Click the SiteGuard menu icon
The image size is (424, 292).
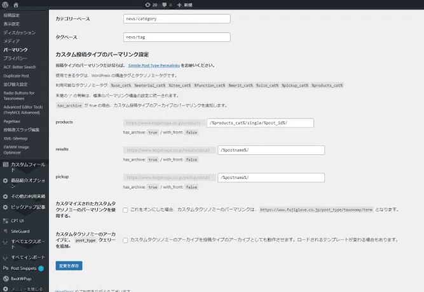pos(6,231)
